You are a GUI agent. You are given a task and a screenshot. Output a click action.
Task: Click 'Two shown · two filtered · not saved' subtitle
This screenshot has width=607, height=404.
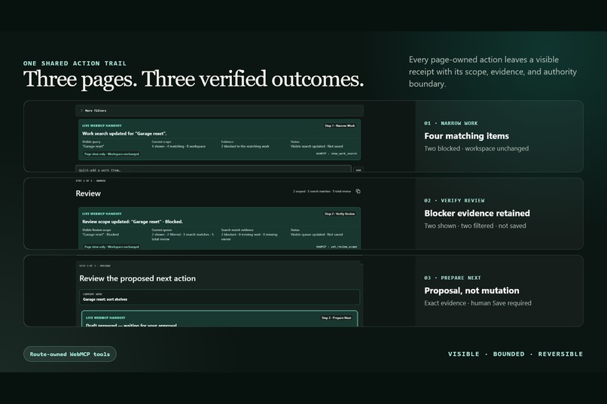[x=475, y=226]
